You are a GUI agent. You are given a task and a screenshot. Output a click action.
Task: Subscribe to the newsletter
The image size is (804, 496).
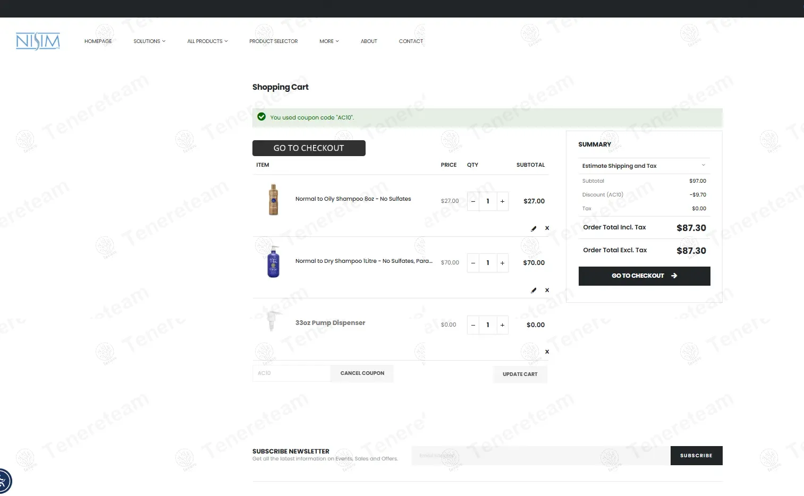point(696,456)
